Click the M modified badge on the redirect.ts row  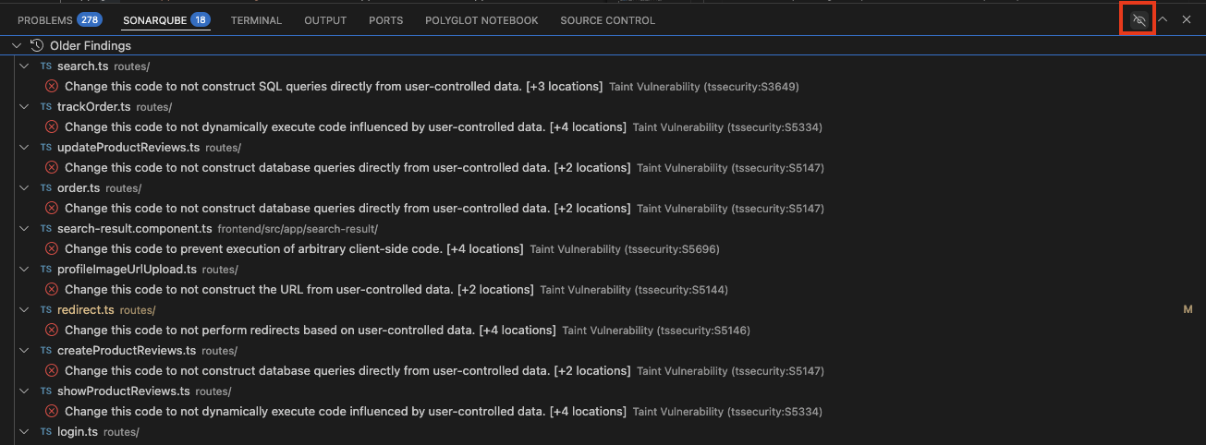pyautogui.click(x=1188, y=310)
